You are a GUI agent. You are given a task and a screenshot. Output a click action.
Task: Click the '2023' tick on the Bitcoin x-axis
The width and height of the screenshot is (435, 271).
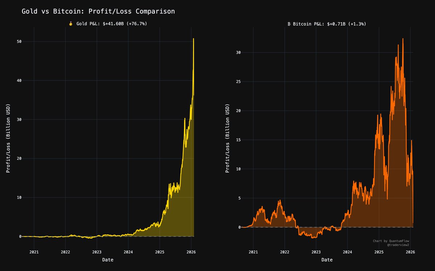[x=316, y=251]
